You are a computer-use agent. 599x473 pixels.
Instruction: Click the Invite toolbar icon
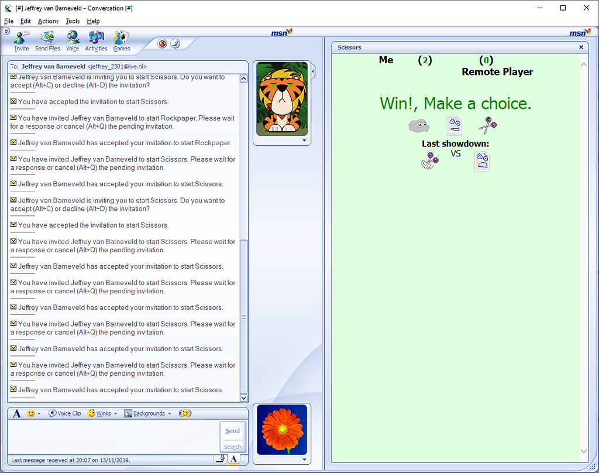[22, 41]
